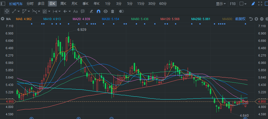Viewport: 268px width, 119px height.
Task: Click the MA10: 4.913 label
Action: click(52, 19)
